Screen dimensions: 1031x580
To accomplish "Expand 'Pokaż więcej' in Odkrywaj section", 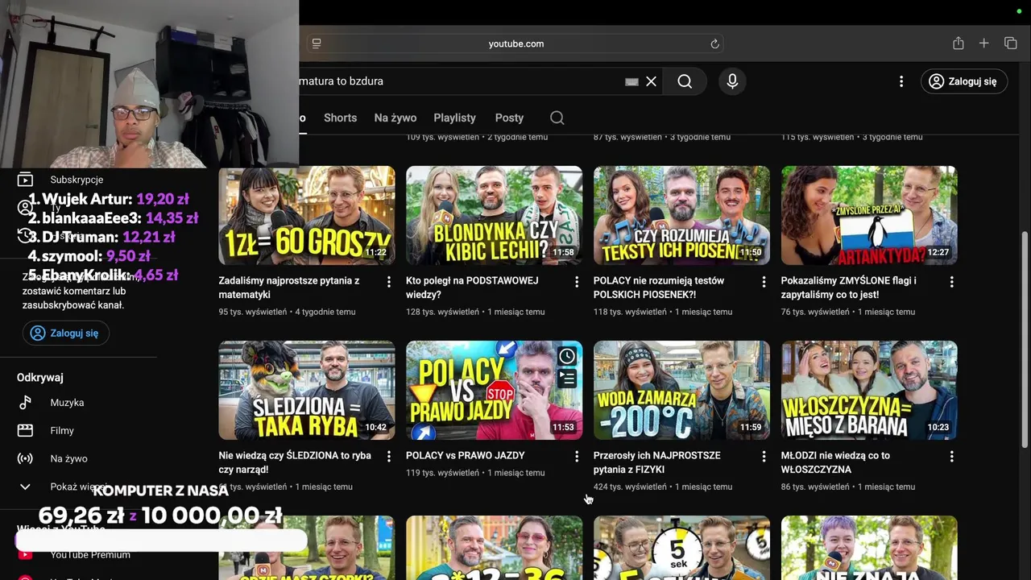I will coord(78,487).
